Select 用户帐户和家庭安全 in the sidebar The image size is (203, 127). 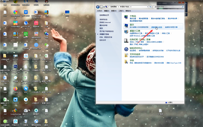(x=107, y=31)
